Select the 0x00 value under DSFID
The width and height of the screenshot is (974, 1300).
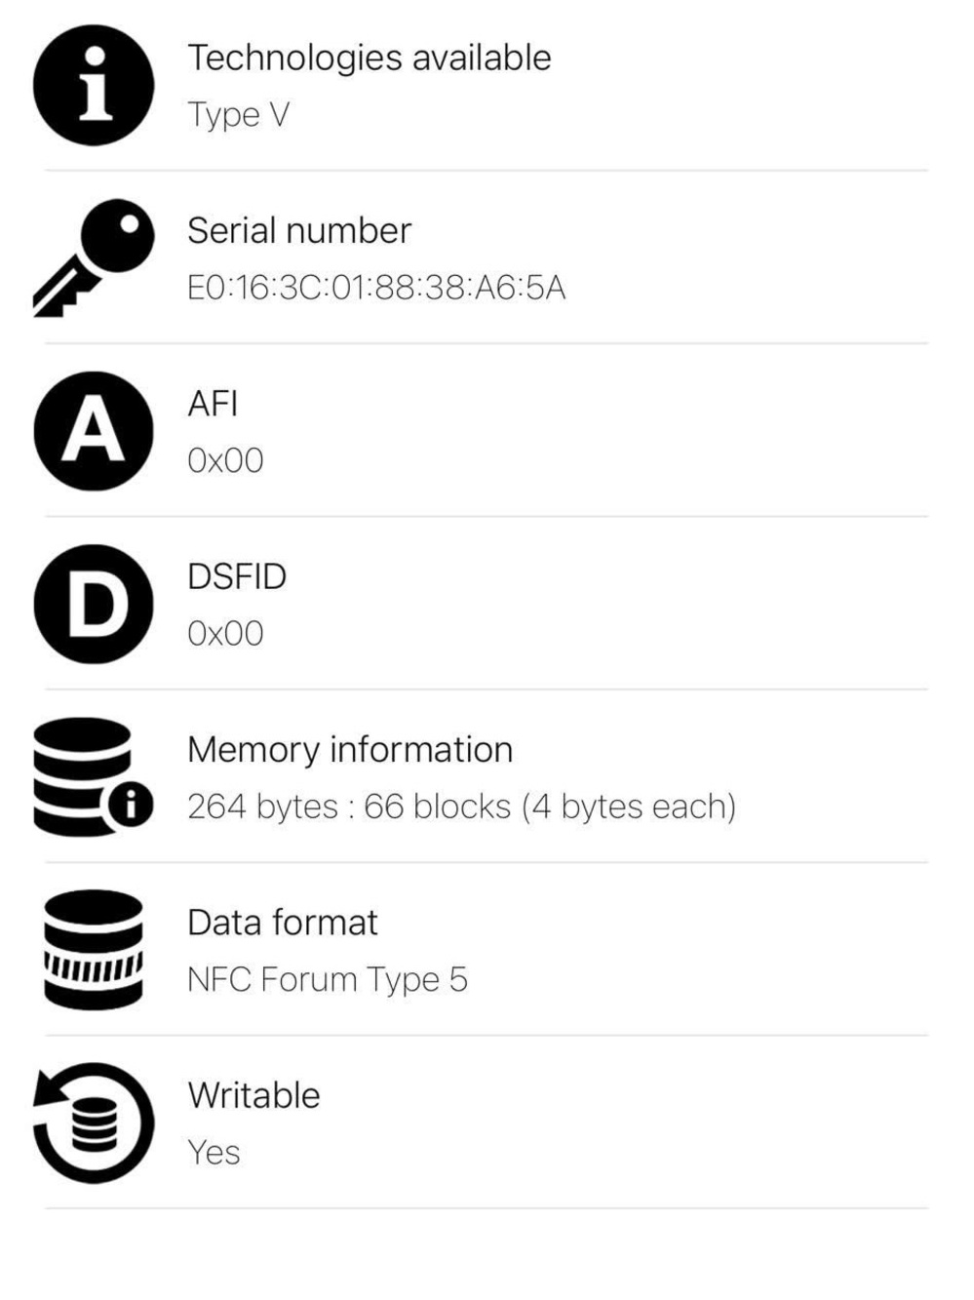[225, 634]
